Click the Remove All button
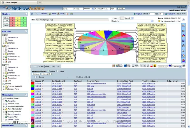The image size is (190, 128). (46, 74)
